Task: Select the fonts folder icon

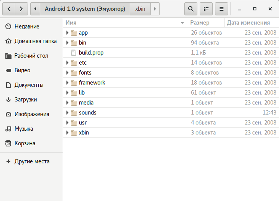Action: pyautogui.click(x=74, y=73)
